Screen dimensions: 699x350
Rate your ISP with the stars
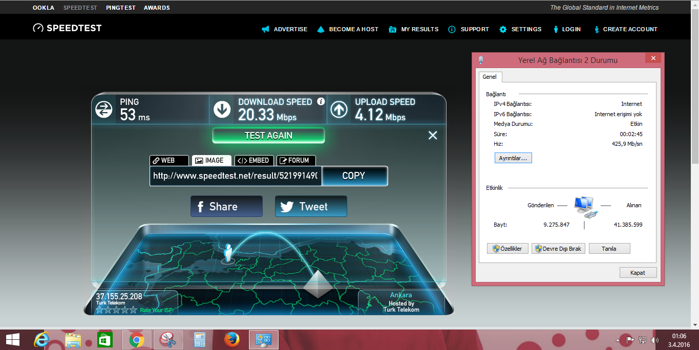pos(117,310)
